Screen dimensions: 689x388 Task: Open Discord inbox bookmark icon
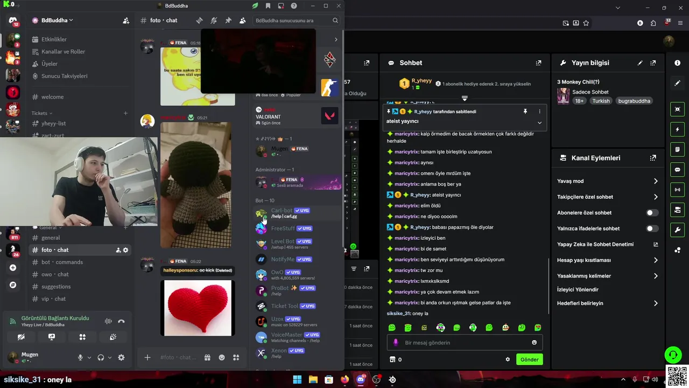click(268, 6)
